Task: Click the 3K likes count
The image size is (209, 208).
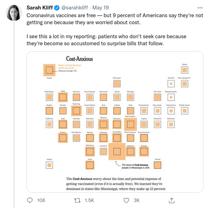Action: (x=137, y=200)
